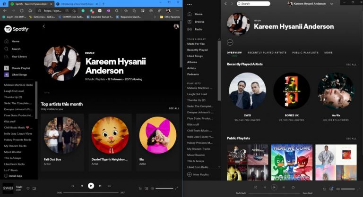Mute volume icon in web player

click(x=152, y=189)
